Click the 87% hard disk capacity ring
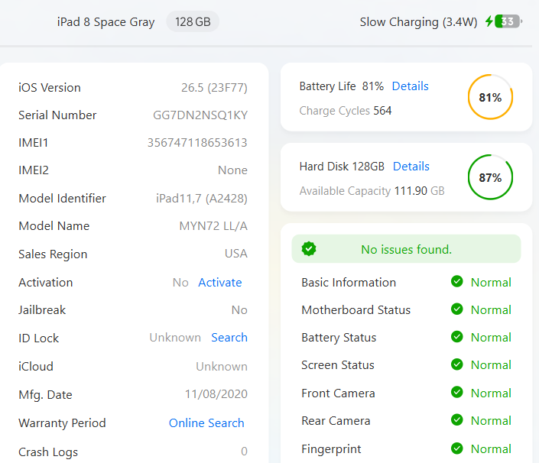Viewport: 539px width, 463px height. pos(490,177)
